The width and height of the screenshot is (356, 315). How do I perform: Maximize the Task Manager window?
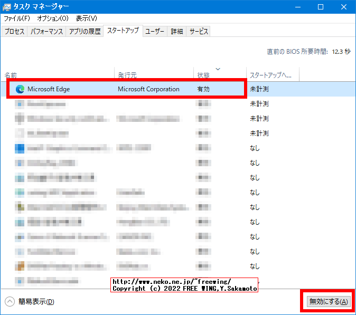pyautogui.click(x=321, y=7)
